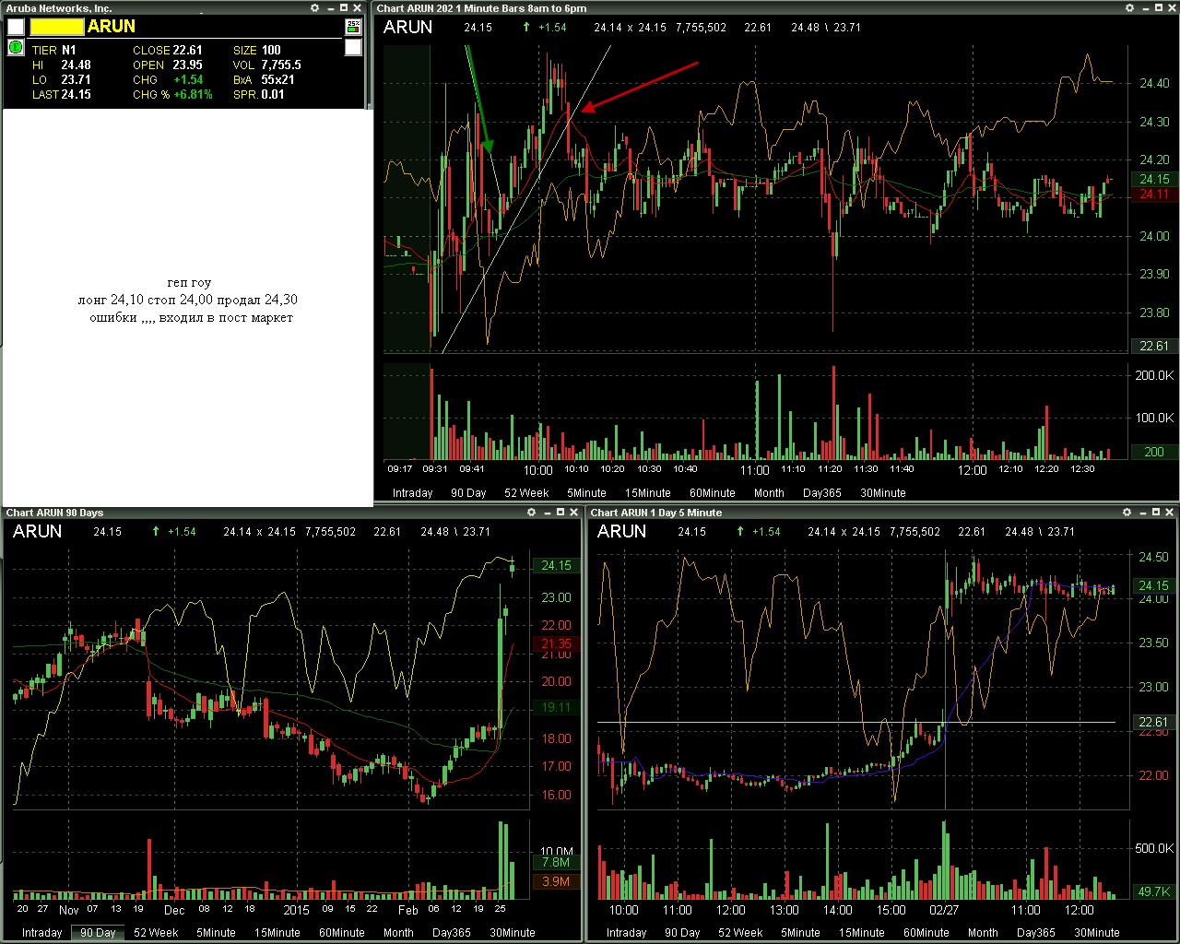The width and height of the screenshot is (1180, 944).
Task: Select 15Minute tab in the 5 Minute chart
Action: pyautogui.click(x=862, y=933)
